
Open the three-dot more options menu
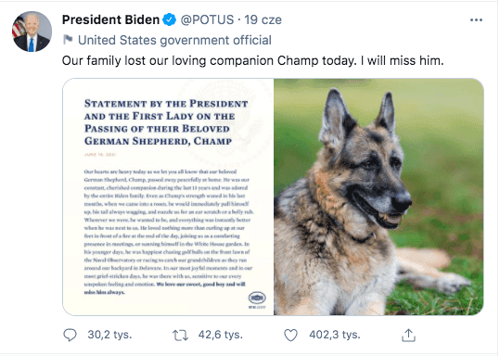pos(476,20)
